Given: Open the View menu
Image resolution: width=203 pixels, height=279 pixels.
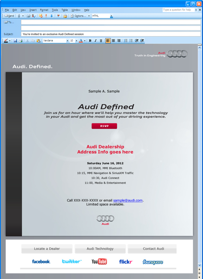Looking at the screenshot, I should coord(23,10).
